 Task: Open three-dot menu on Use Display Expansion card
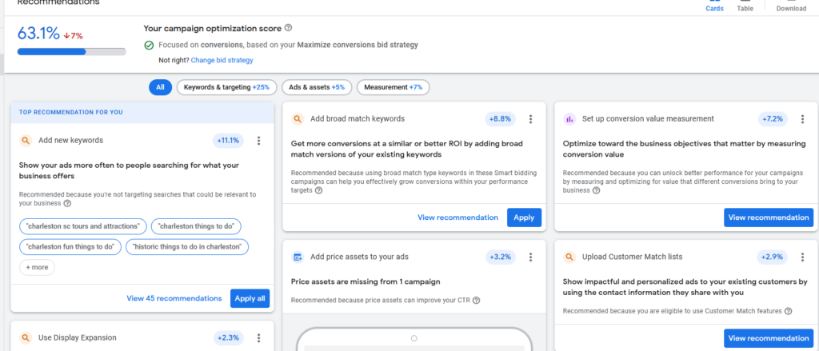click(x=258, y=338)
